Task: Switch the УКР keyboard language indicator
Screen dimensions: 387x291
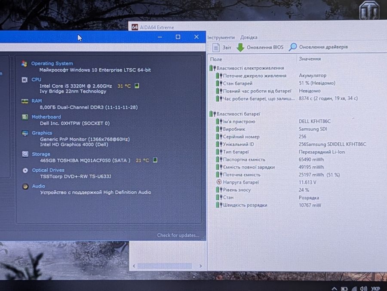Action: [375, 288]
